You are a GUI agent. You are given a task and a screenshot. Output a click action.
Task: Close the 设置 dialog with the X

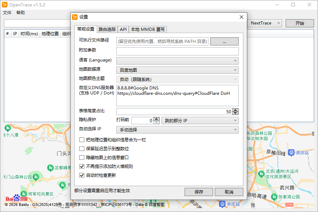click(241, 17)
